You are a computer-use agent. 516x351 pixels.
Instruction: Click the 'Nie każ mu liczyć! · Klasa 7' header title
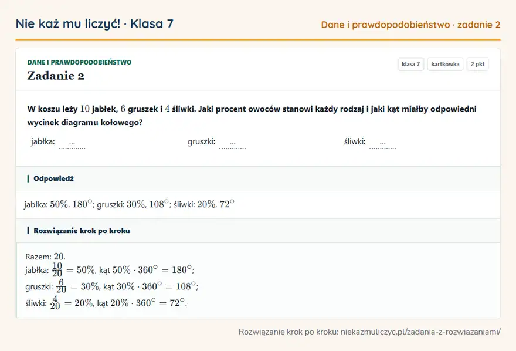94,23
